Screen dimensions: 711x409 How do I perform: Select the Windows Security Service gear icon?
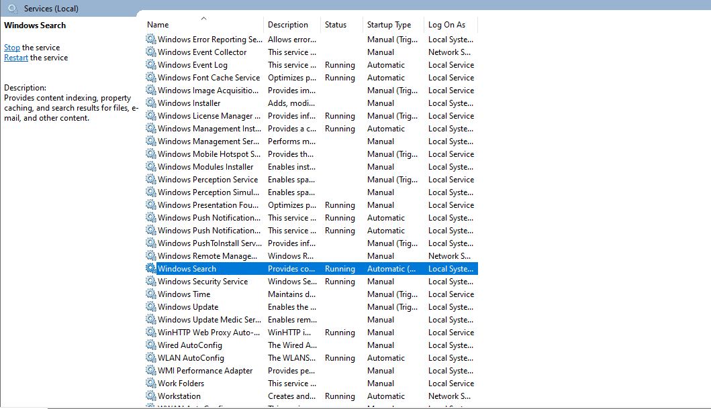[150, 281]
